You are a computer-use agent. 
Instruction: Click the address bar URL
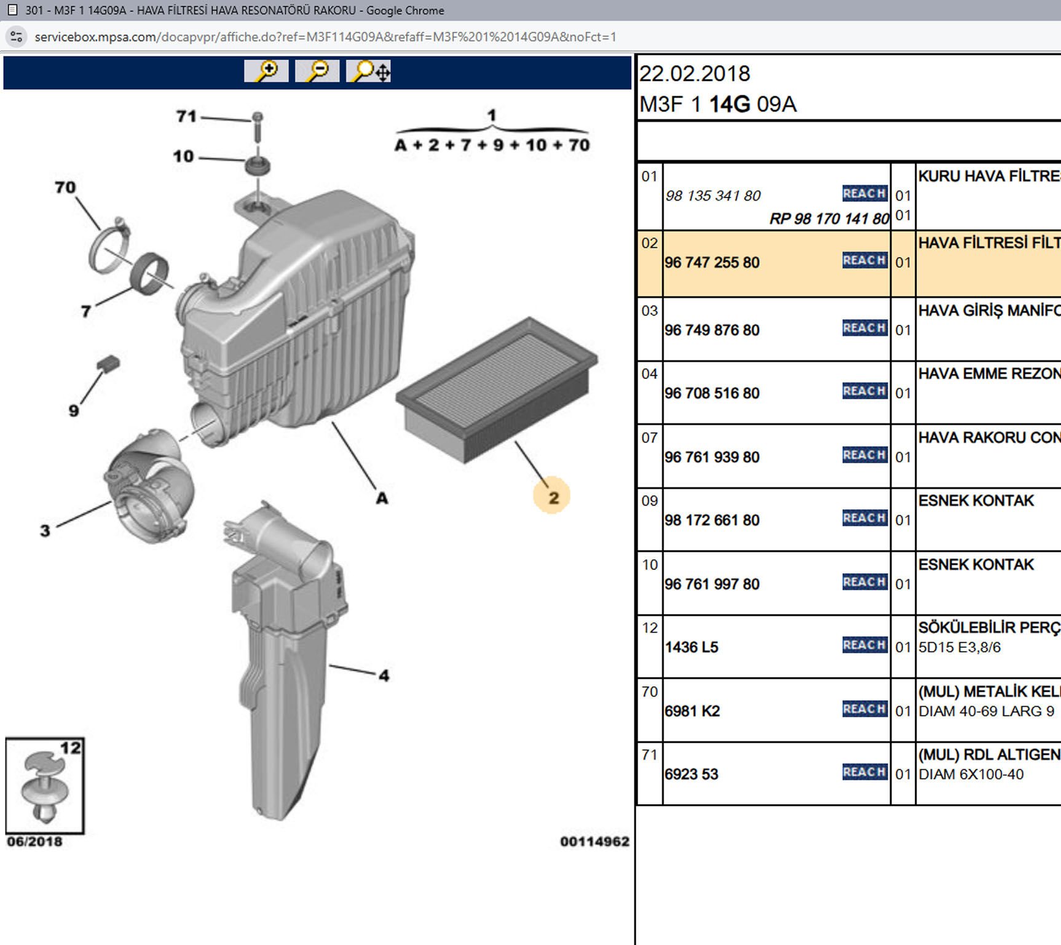click(325, 37)
